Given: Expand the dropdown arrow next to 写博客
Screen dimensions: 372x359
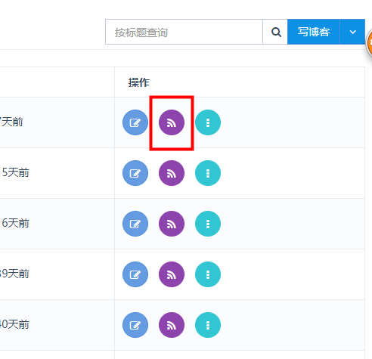Looking at the screenshot, I should pyautogui.click(x=352, y=32).
